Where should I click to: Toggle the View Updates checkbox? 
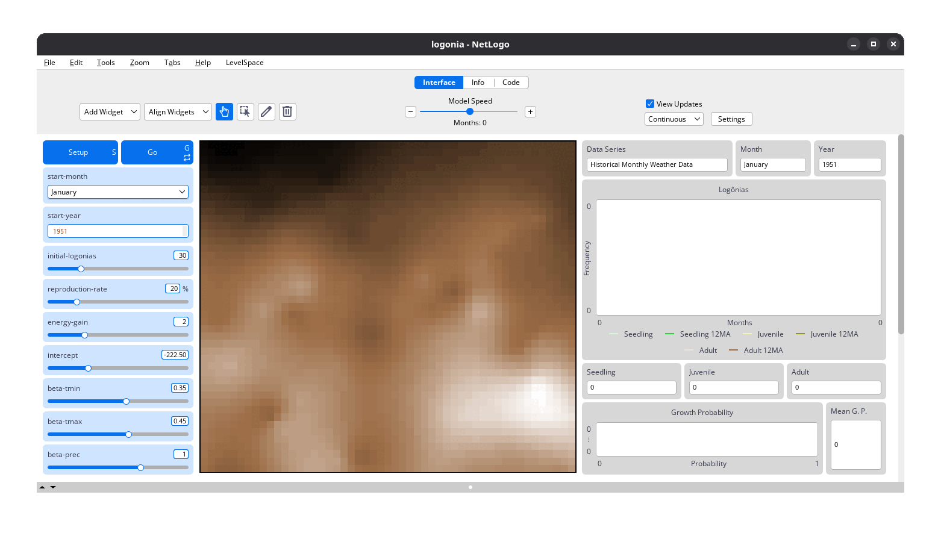650,104
